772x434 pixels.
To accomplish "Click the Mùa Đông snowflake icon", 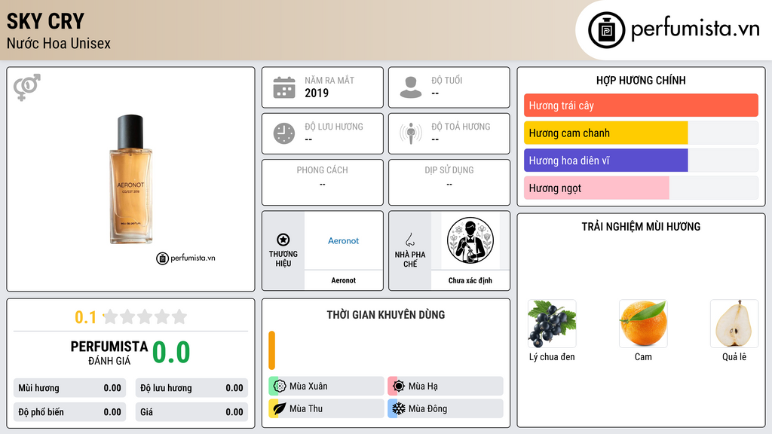I will tap(399, 408).
